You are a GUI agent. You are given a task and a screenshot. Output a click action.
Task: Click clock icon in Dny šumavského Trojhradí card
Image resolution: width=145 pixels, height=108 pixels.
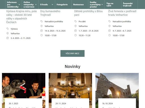click(42, 35)
